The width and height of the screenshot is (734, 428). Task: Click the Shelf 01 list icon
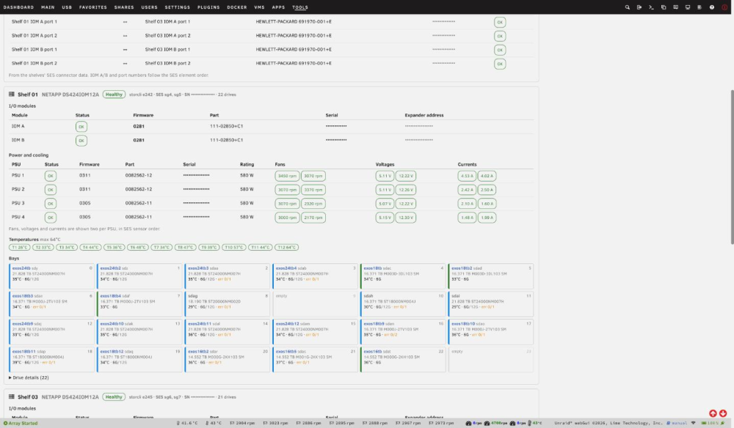pyautogui.click(x=12, y=95)
